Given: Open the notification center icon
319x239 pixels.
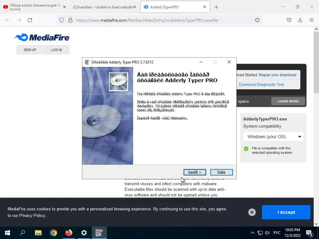Looking at the screenshot, I should click(x=309, y=233).
